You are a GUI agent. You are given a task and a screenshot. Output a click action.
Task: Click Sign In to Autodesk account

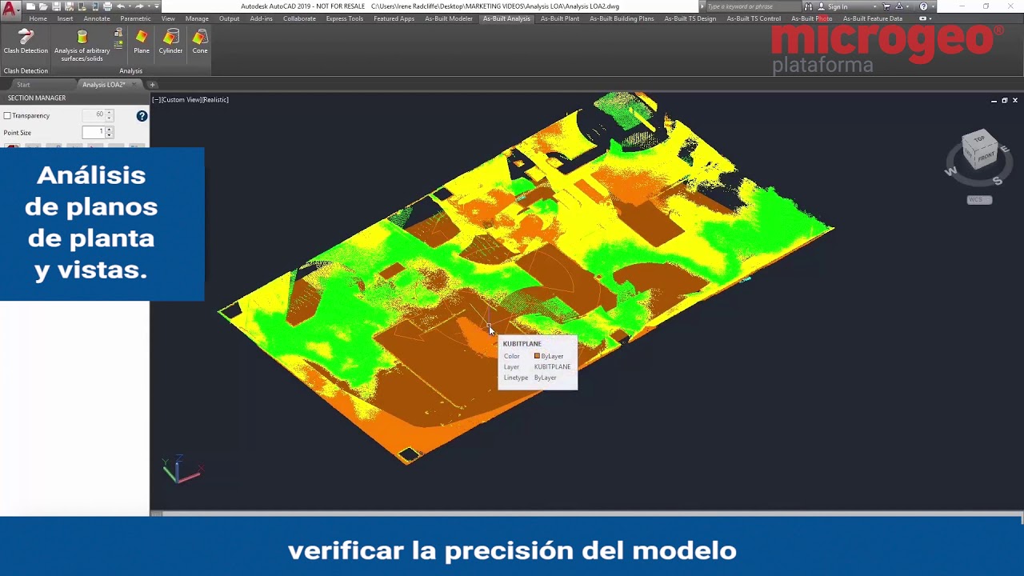point(838,6)
